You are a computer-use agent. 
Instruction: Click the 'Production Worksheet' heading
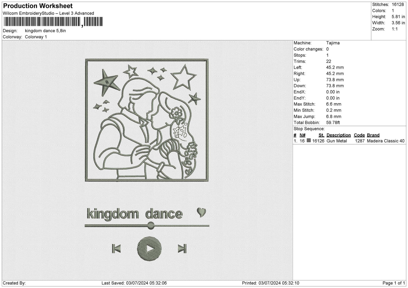pos(38,6)
